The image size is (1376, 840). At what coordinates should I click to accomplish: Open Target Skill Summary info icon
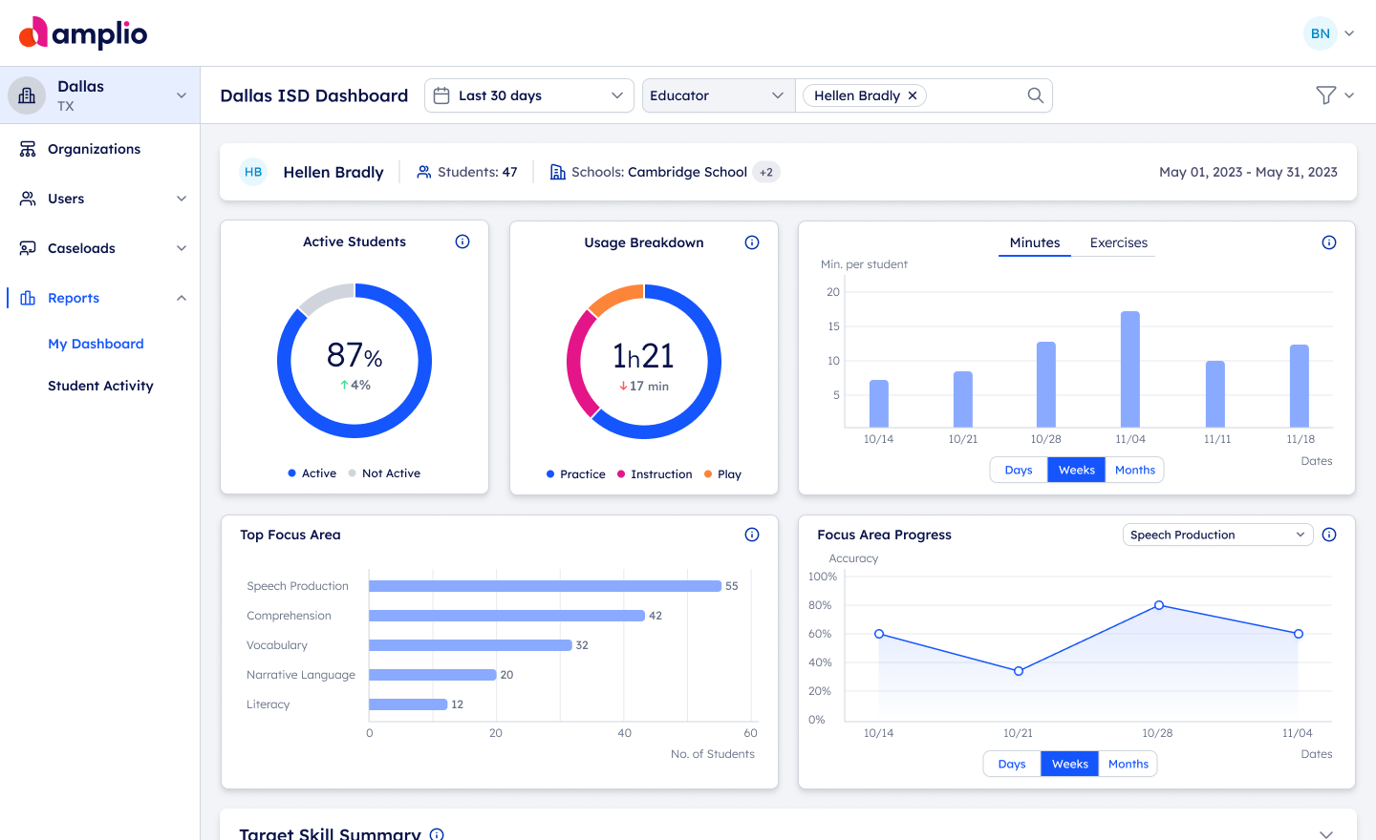[x=437, y=834]
